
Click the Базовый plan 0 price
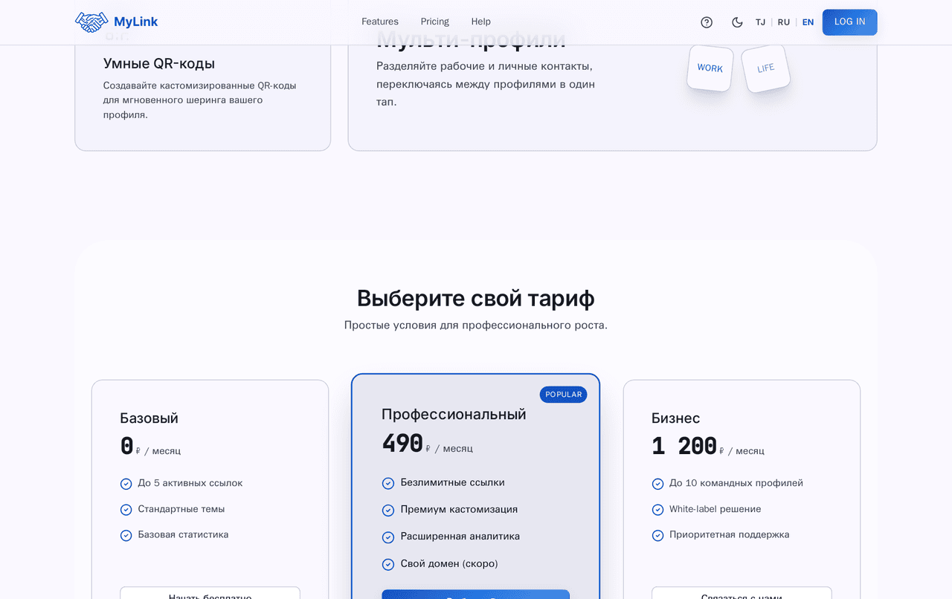[127, 446]
